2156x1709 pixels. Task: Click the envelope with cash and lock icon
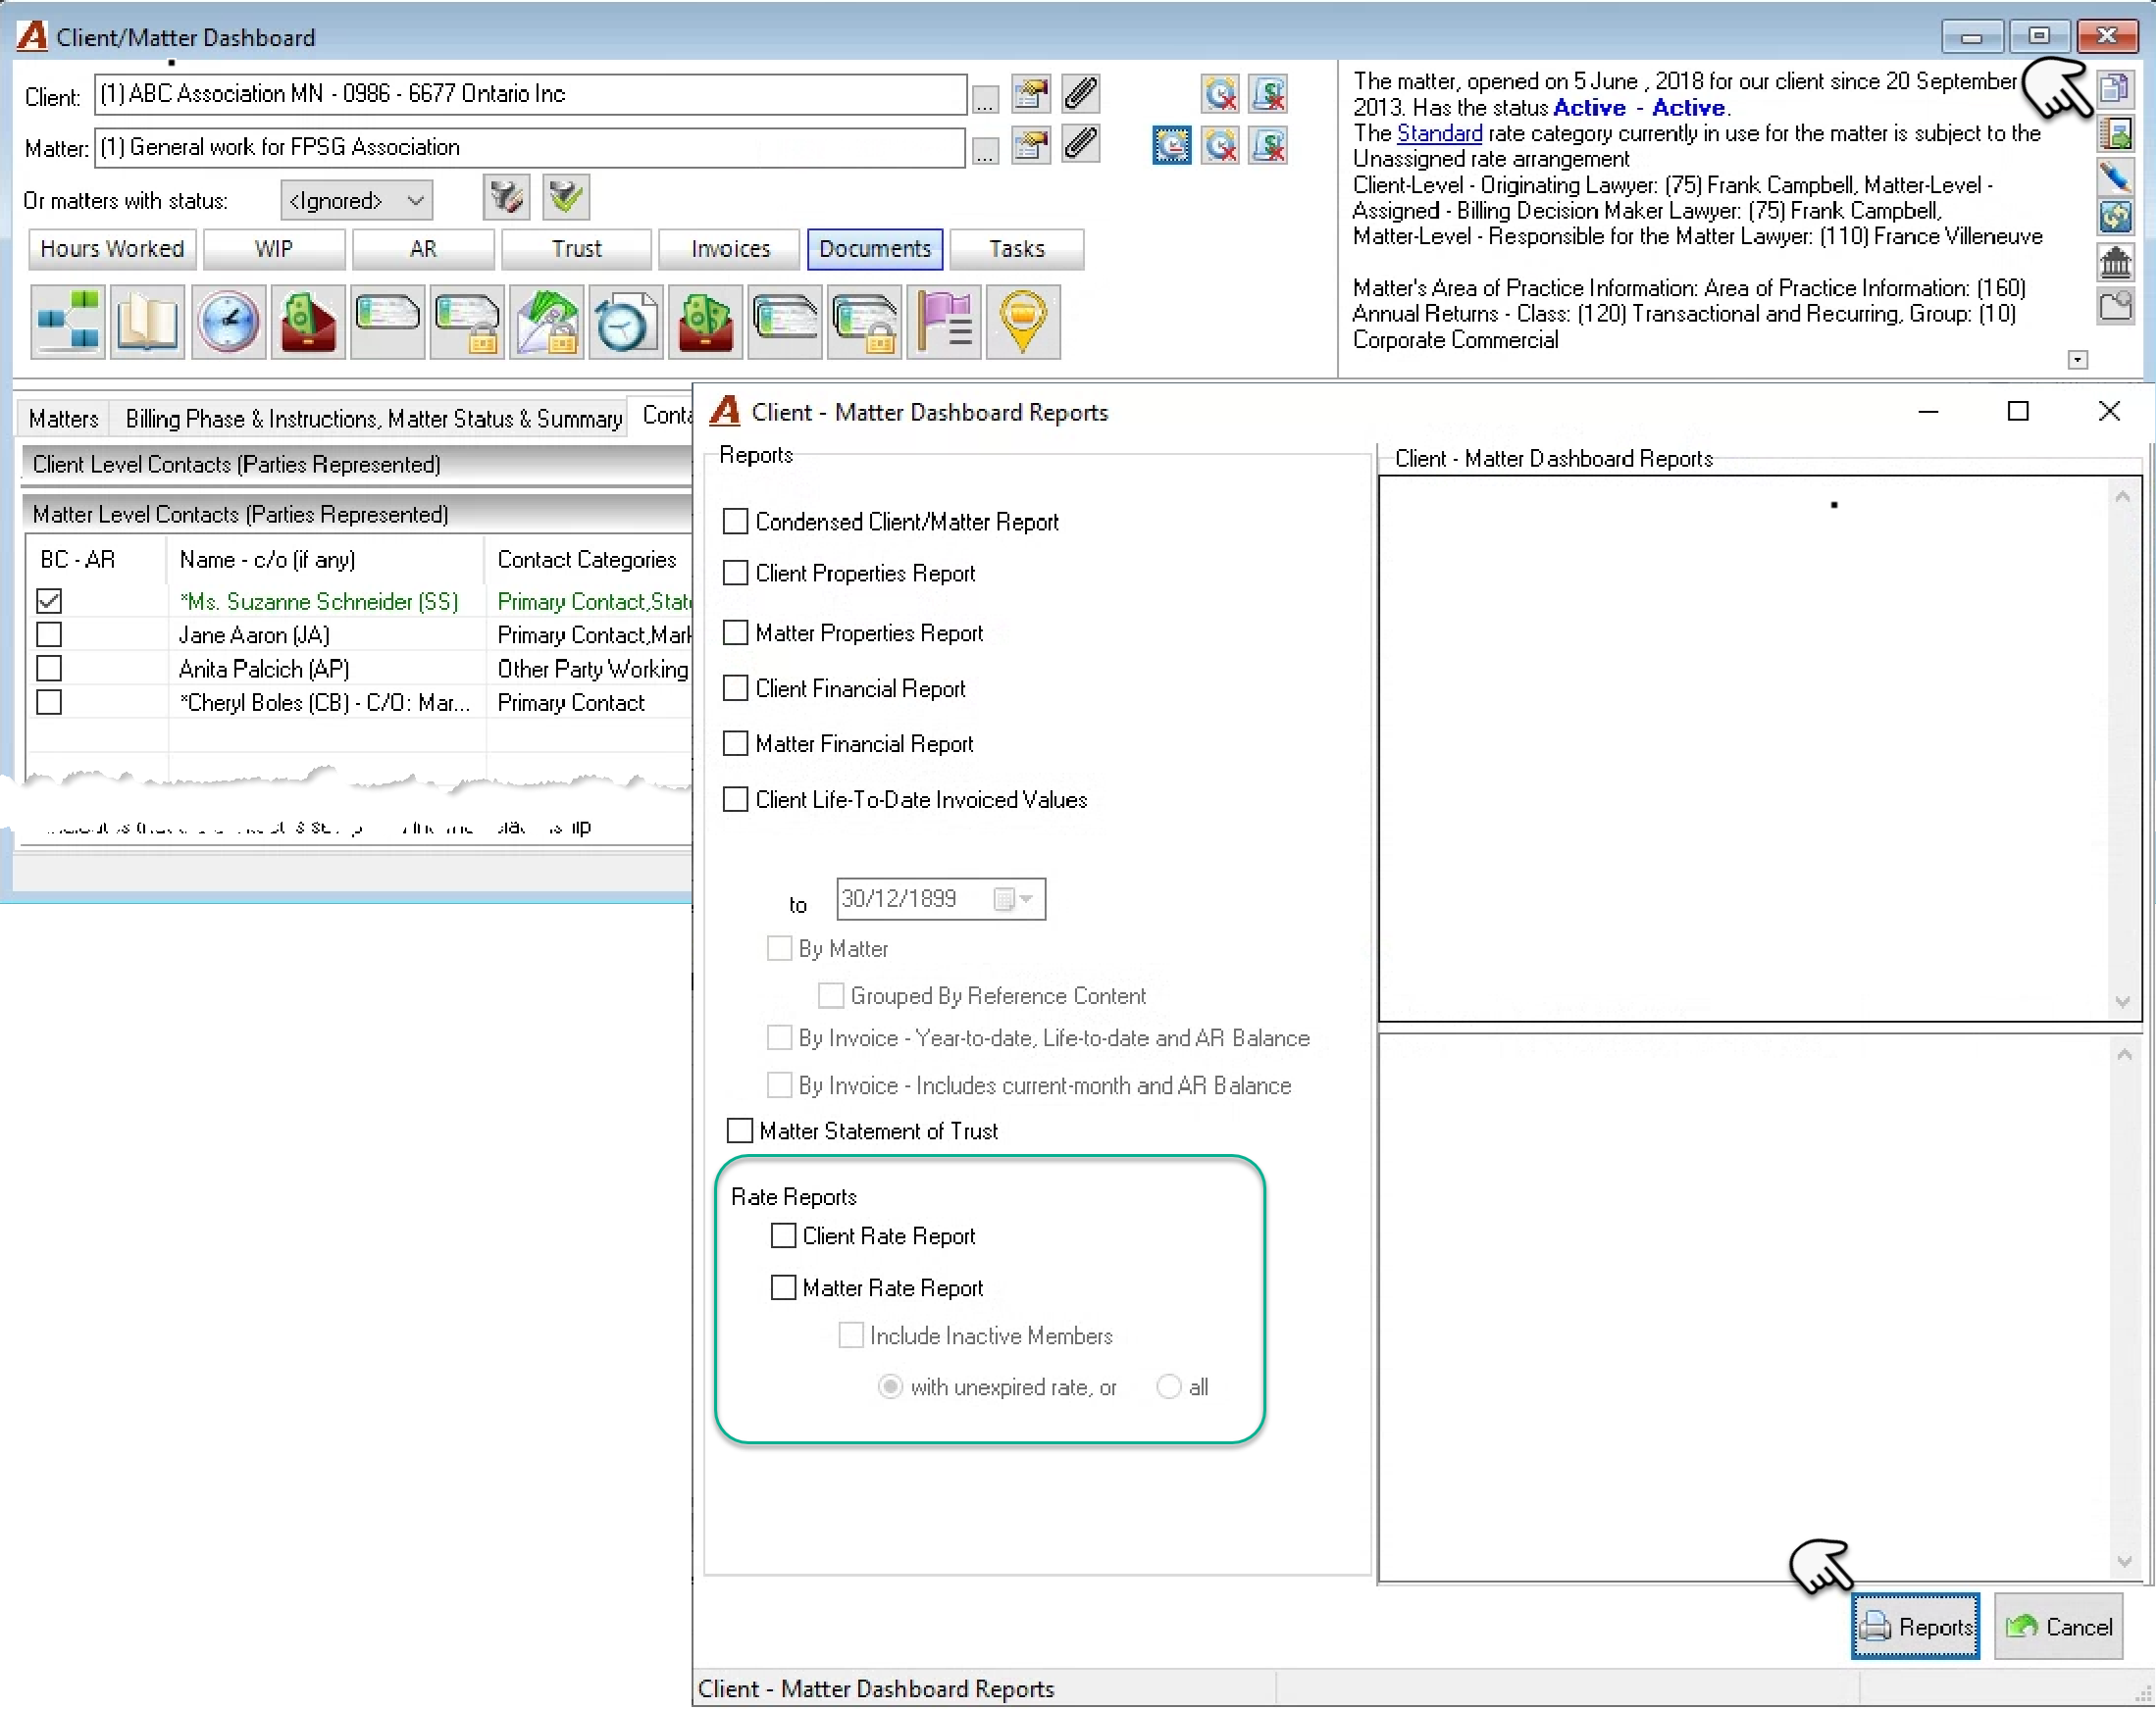click(x=546, y=322)
